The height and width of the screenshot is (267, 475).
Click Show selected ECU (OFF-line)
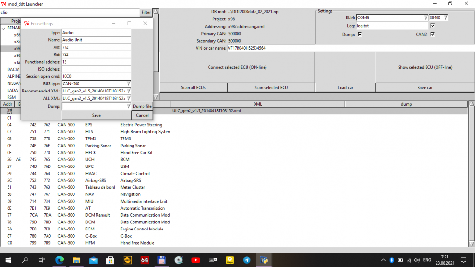425,67
